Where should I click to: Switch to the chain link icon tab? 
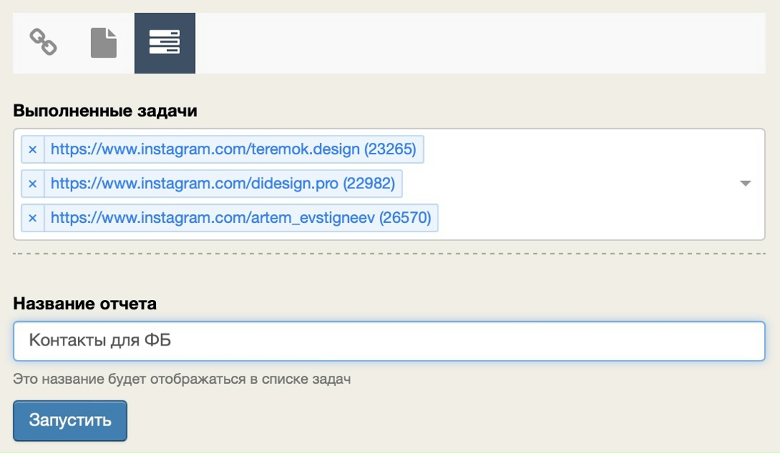point(43,43)
